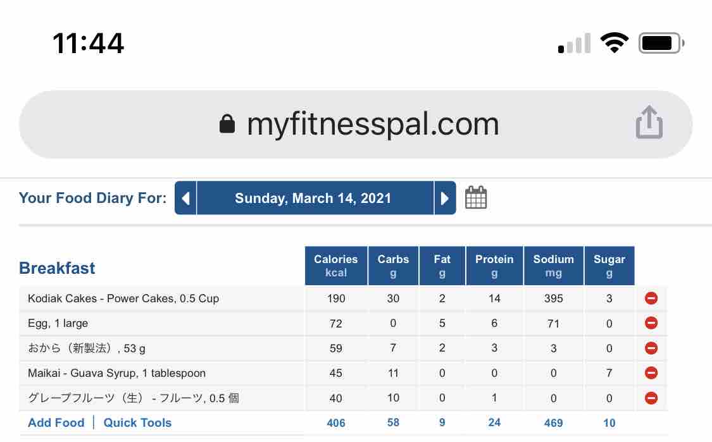Screen dimensions: 712x442
Task: Advance to the next day arrow
Action: [x=444, y=199]
